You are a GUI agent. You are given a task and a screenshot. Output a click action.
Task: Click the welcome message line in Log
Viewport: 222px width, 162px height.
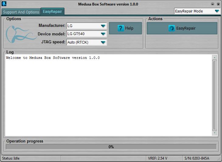coord(53,58)
